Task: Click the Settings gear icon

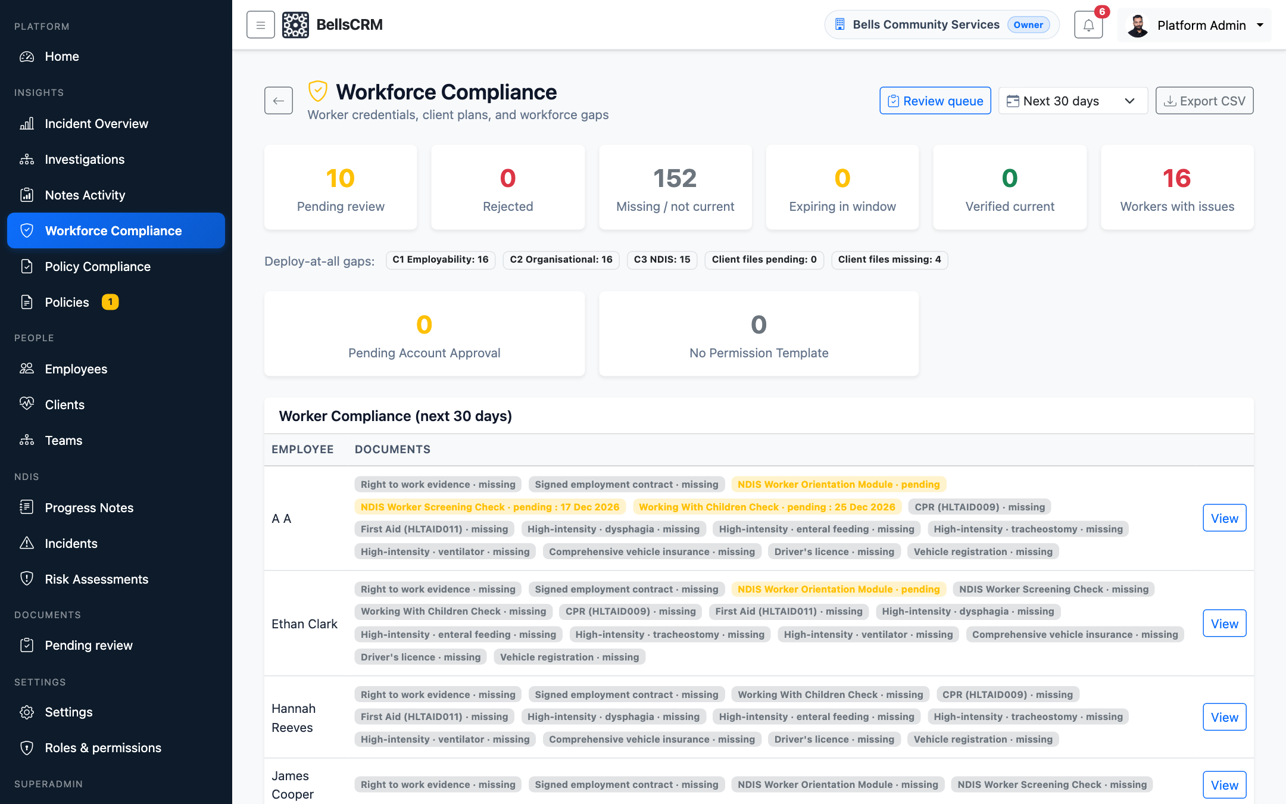Action: click(27, 712)
